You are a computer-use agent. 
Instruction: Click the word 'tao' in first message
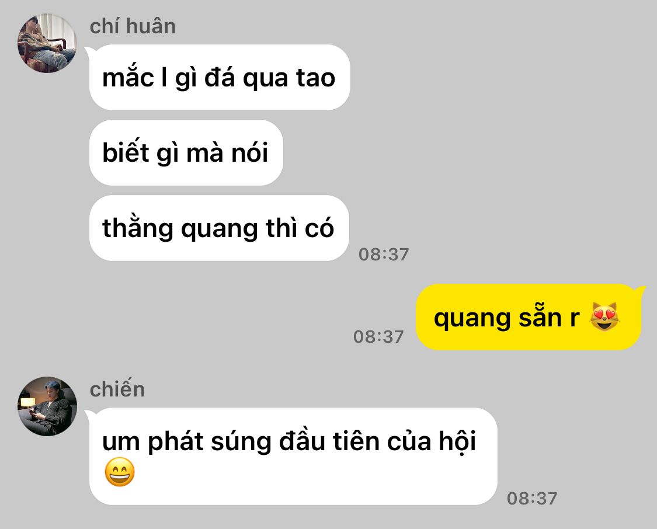click(315, 78)
